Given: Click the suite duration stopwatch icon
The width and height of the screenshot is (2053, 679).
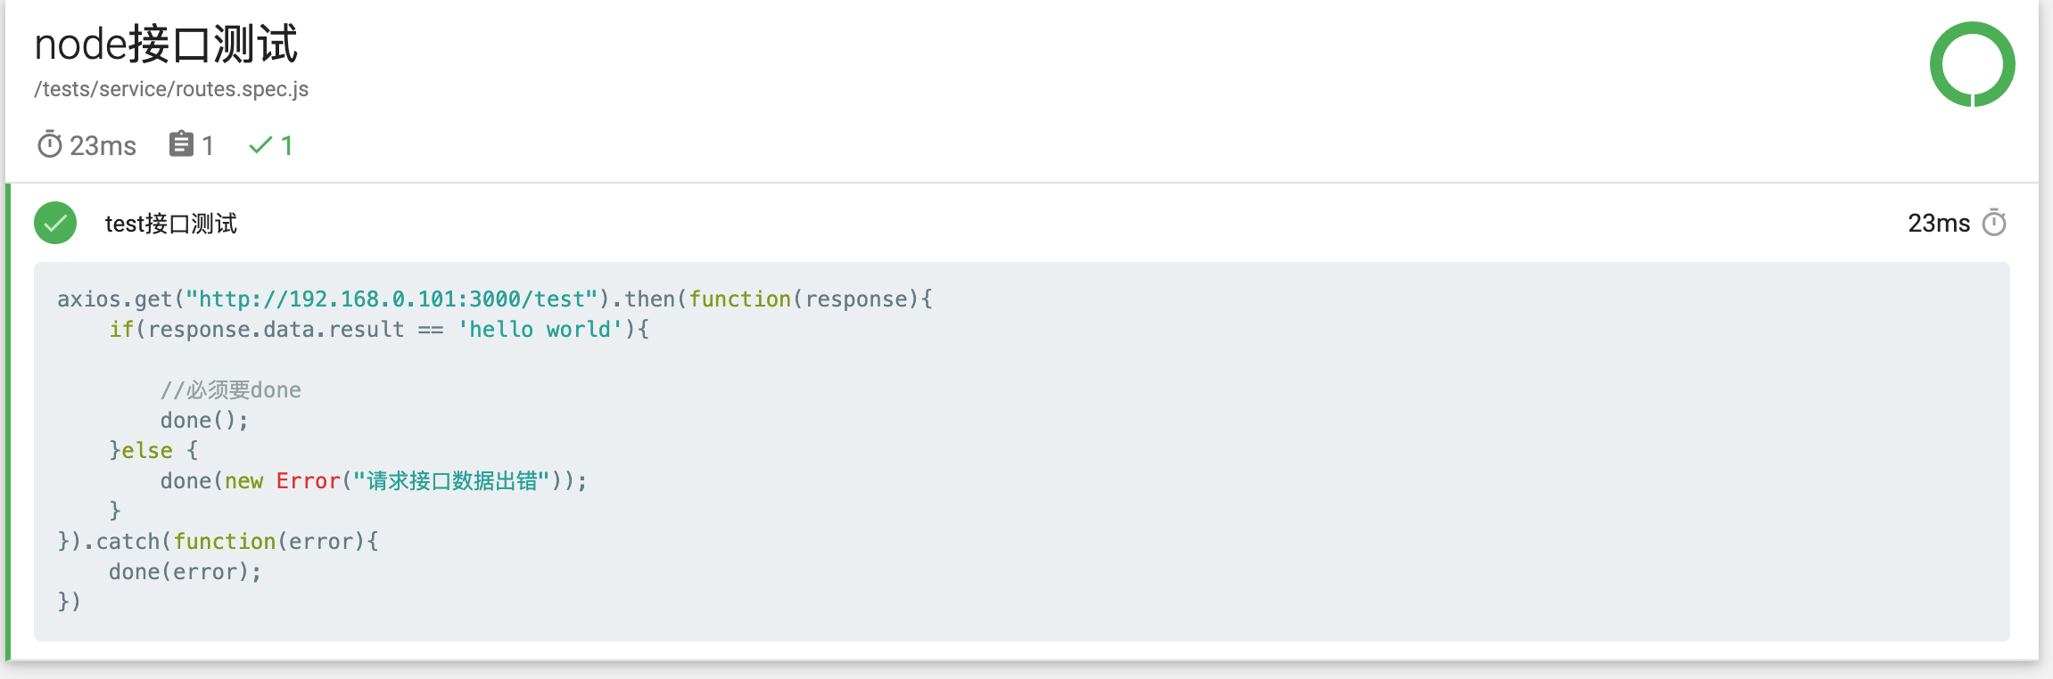Looking at the screenshot, I should click(49, 144).
